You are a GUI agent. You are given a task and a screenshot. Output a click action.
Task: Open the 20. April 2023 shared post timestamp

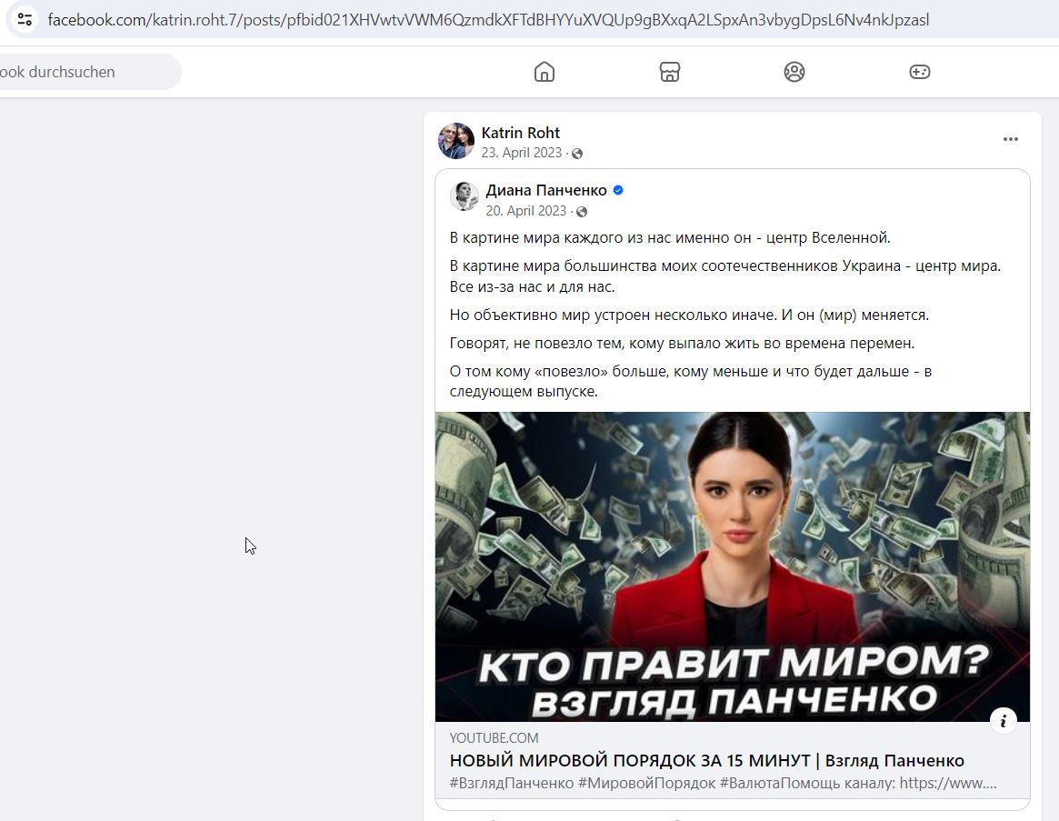coord(526,211)
